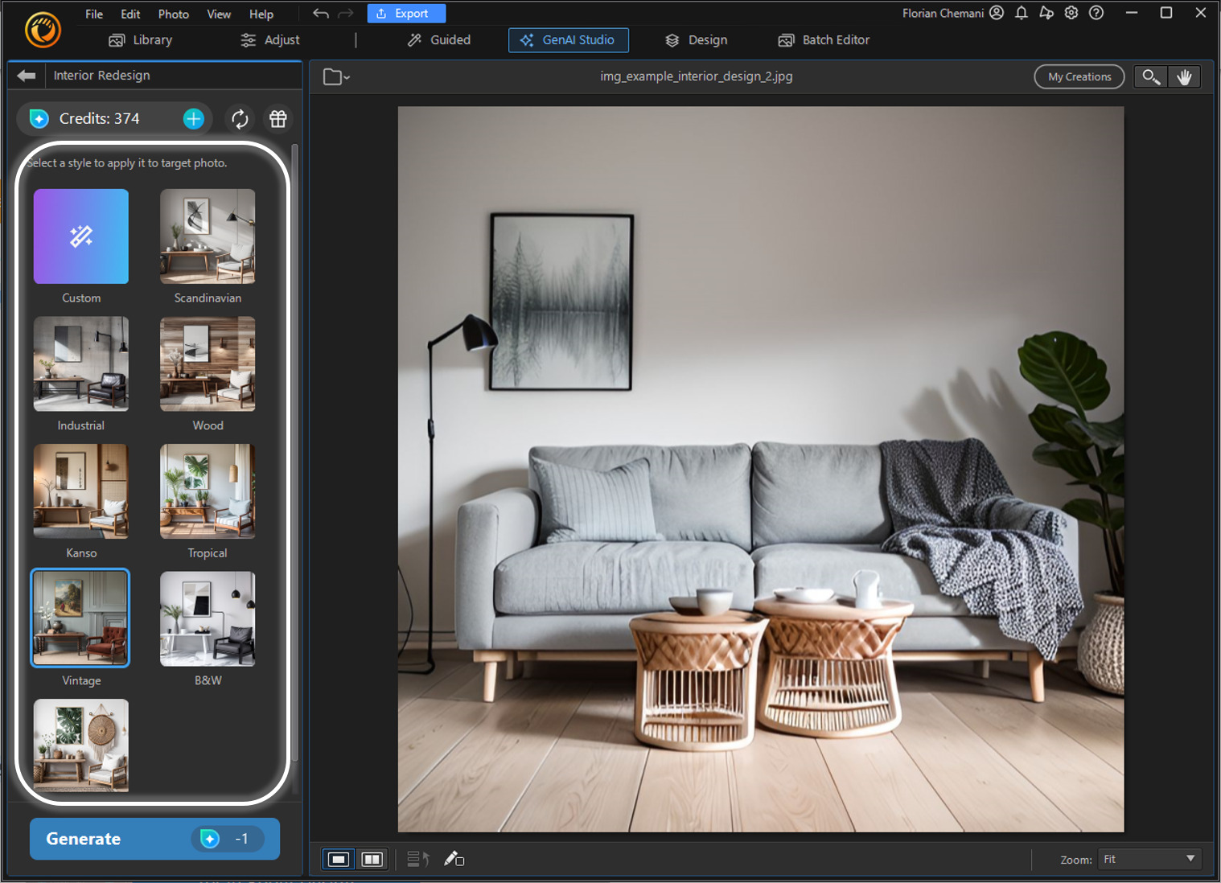1221x883 pixels.
Task: Open My Creations
Action: pyautogui.click(x=1079, y=76)
